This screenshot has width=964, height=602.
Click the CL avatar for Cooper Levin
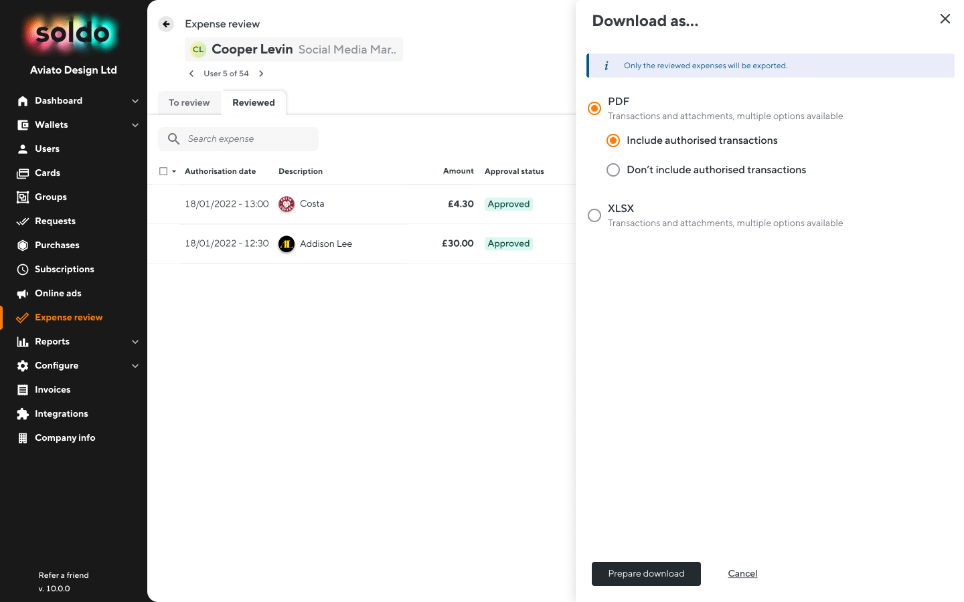click(x=198, y=49)
